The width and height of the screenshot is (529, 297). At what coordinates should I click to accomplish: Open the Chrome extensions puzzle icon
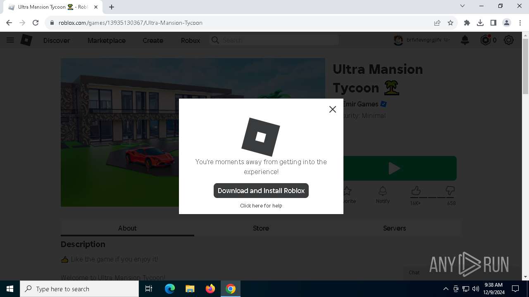(x=467, y=23)
